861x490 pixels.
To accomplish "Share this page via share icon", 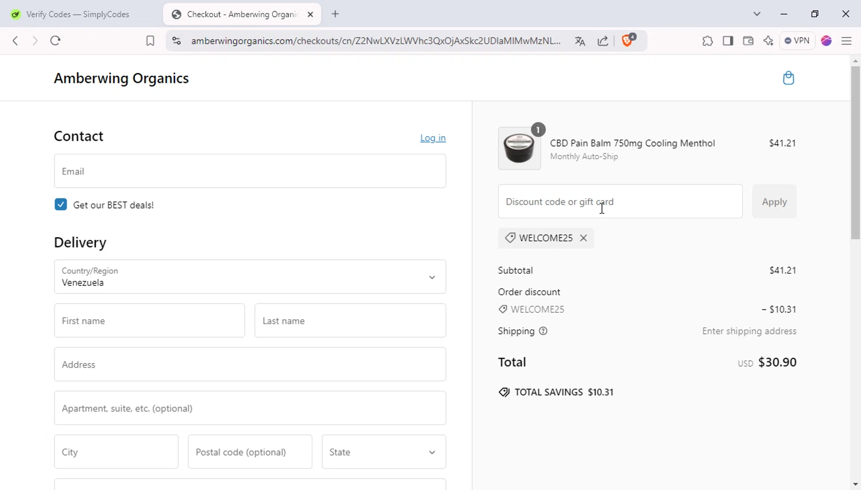I will coord(603,41).
